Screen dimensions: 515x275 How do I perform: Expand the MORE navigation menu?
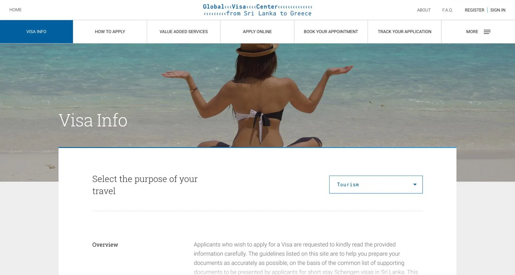[478, 32]
